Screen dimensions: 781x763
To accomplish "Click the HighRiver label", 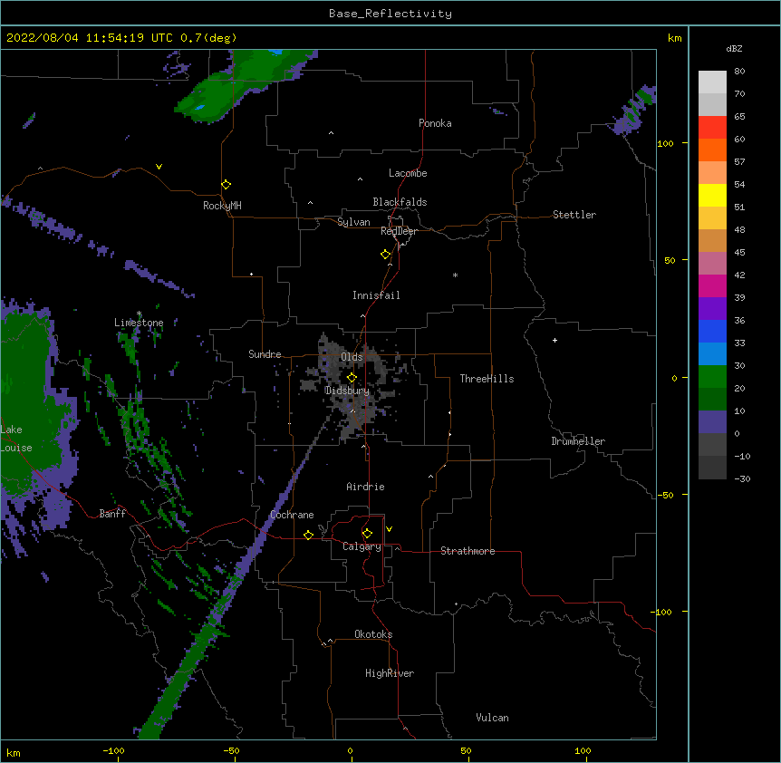I will [390, 673].
